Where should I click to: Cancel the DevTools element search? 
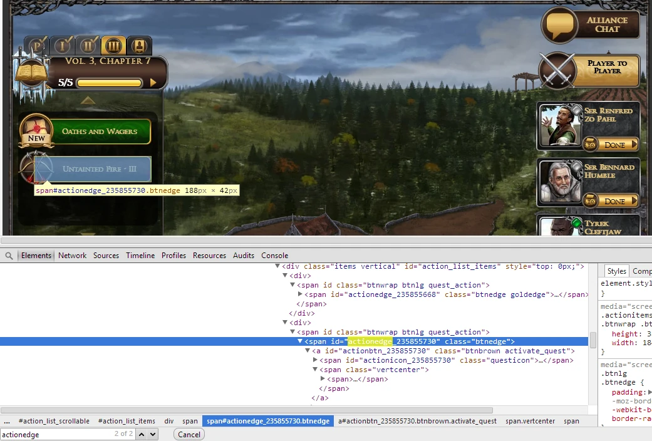click(x=189, y=434)
